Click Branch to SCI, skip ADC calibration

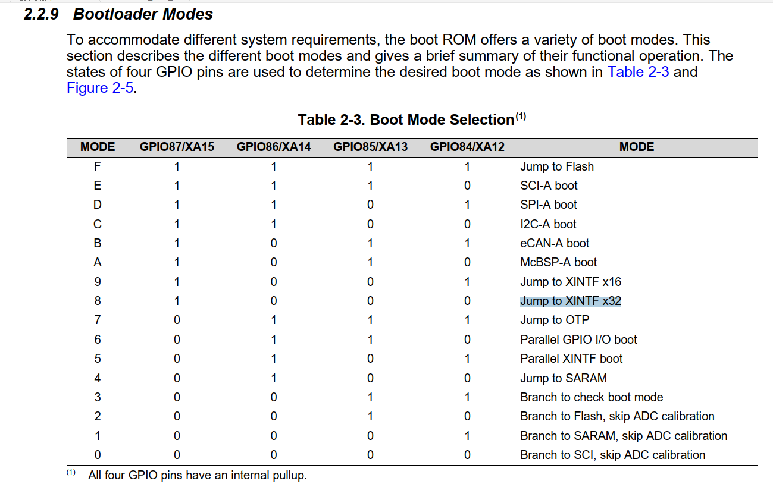click(612, 455)
